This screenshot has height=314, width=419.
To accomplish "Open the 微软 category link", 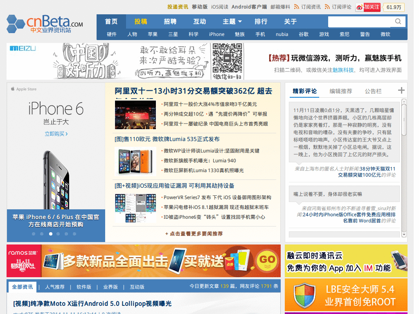I will click(385, 34).
